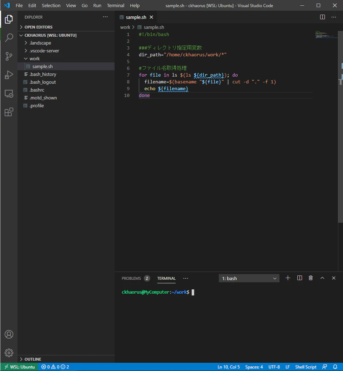Click the editor minimap preview
The image size is (343, 371).
click(x=326, y=34)
